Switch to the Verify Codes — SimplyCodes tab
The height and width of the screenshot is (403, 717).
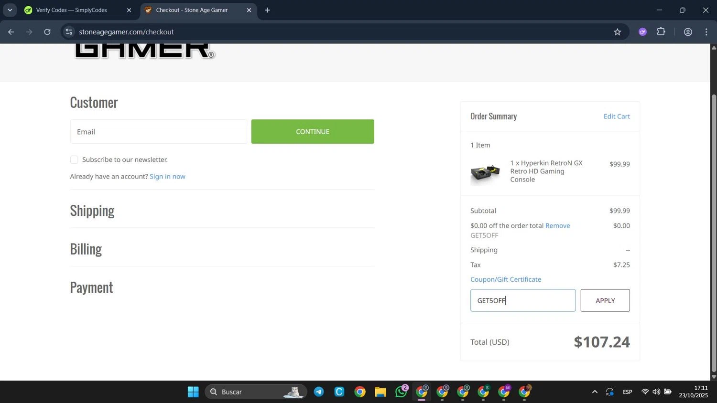72,10
